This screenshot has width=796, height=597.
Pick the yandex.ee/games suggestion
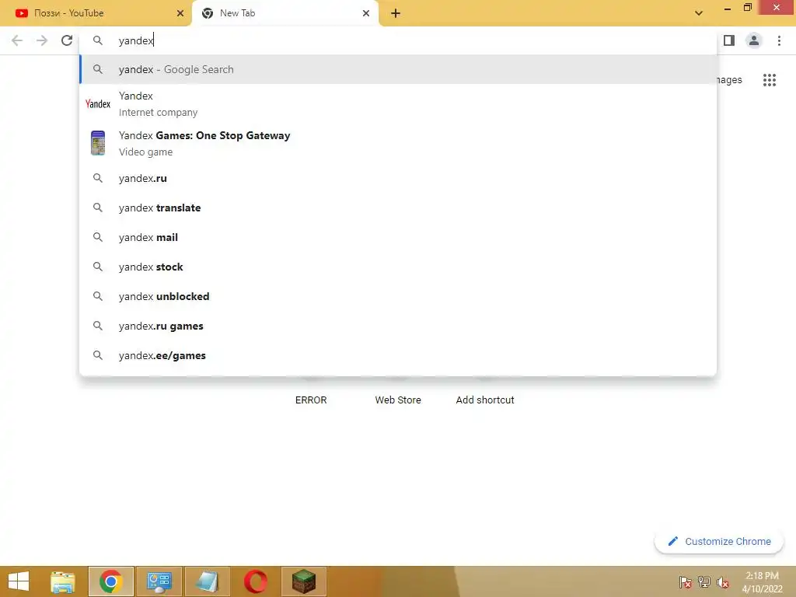[x=398, y=355]
